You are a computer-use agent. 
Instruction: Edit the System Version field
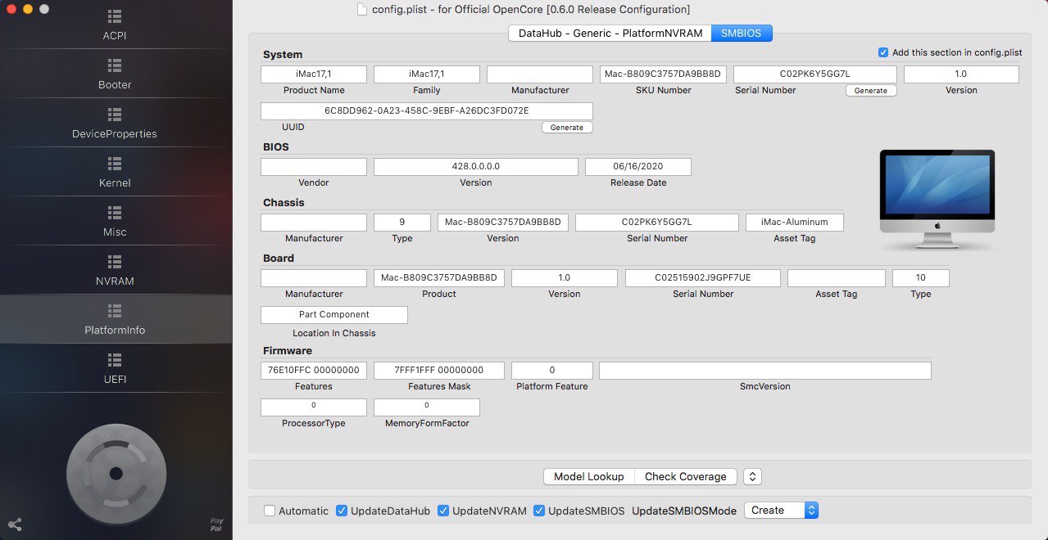coord(961,74)
